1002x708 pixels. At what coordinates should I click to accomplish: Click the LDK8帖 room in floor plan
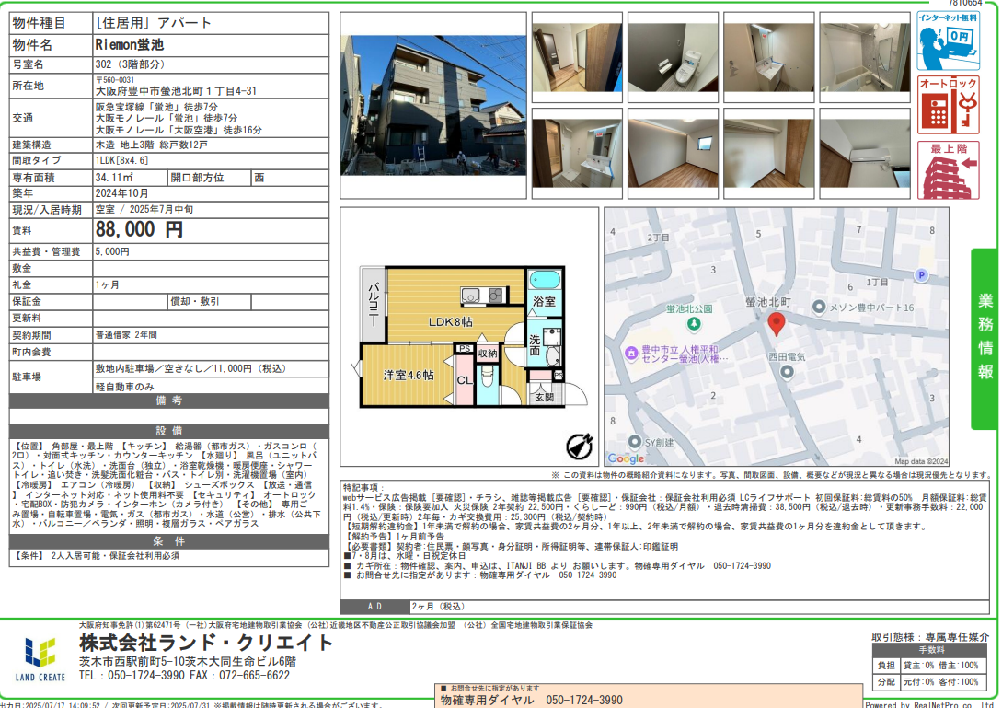[451, 321]
